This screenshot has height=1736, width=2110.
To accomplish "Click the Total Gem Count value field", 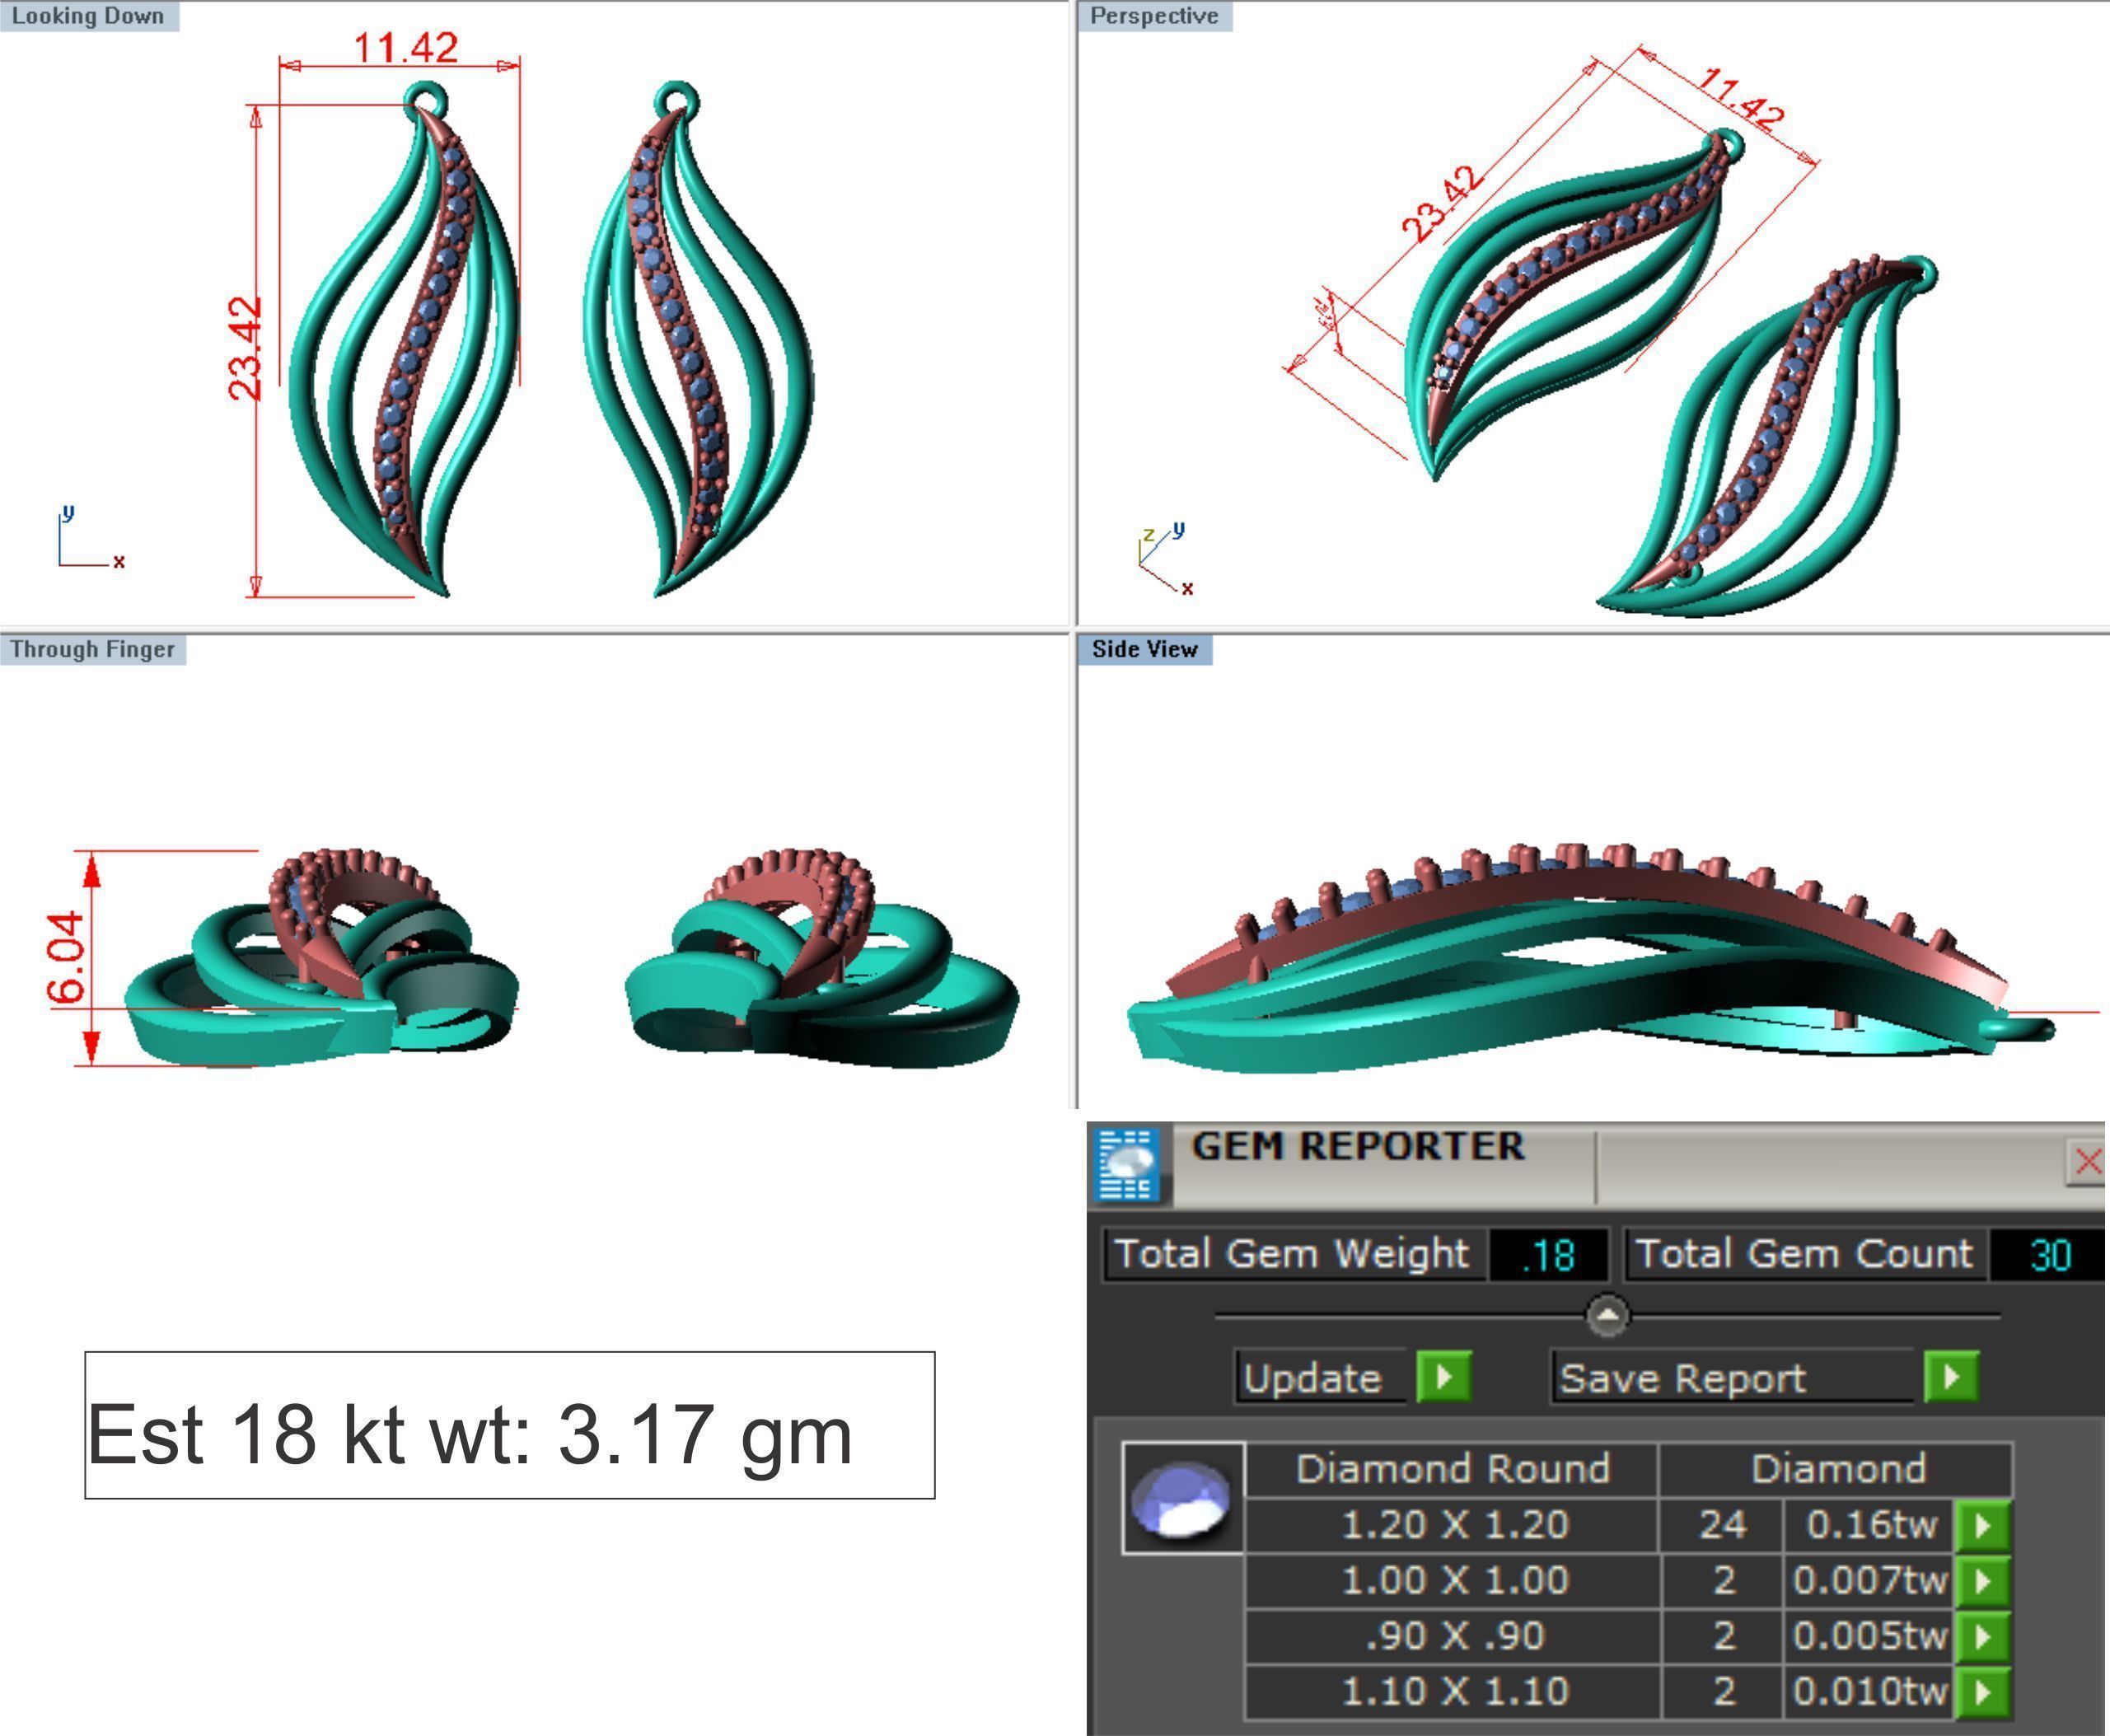I will (2048, 1255).
